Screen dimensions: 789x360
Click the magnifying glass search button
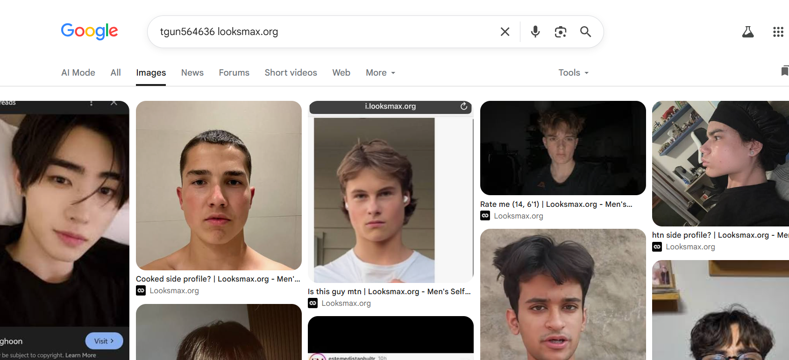pyautogui.click(x=585, y=32)
